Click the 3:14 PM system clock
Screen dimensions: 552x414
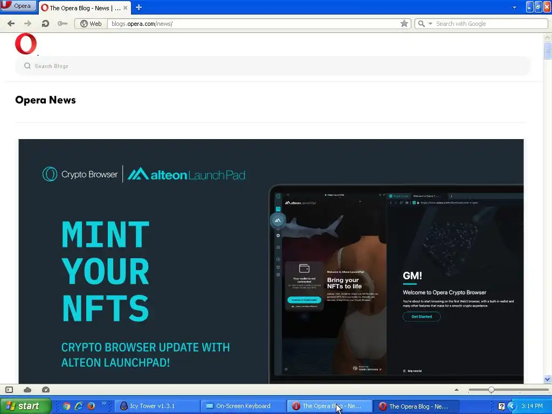pyautogui.click(x=532, y=406)
